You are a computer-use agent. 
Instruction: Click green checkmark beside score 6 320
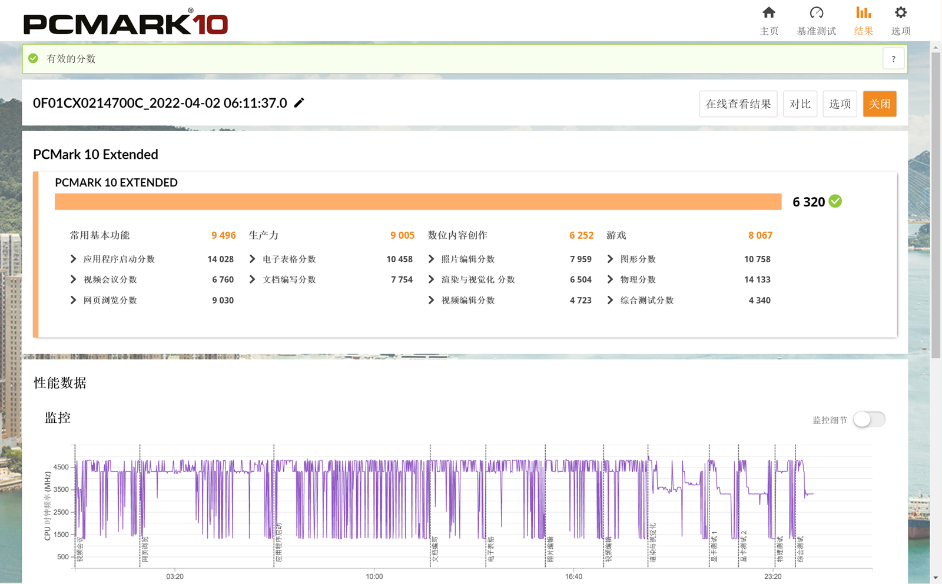coord(835,201)
